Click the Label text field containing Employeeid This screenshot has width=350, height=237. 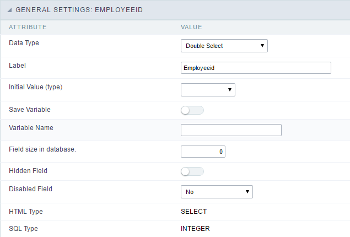point(256,68)
